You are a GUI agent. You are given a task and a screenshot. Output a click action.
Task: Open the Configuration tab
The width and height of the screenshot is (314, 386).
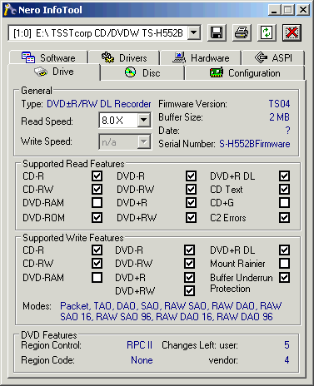(x=245, y=73)
